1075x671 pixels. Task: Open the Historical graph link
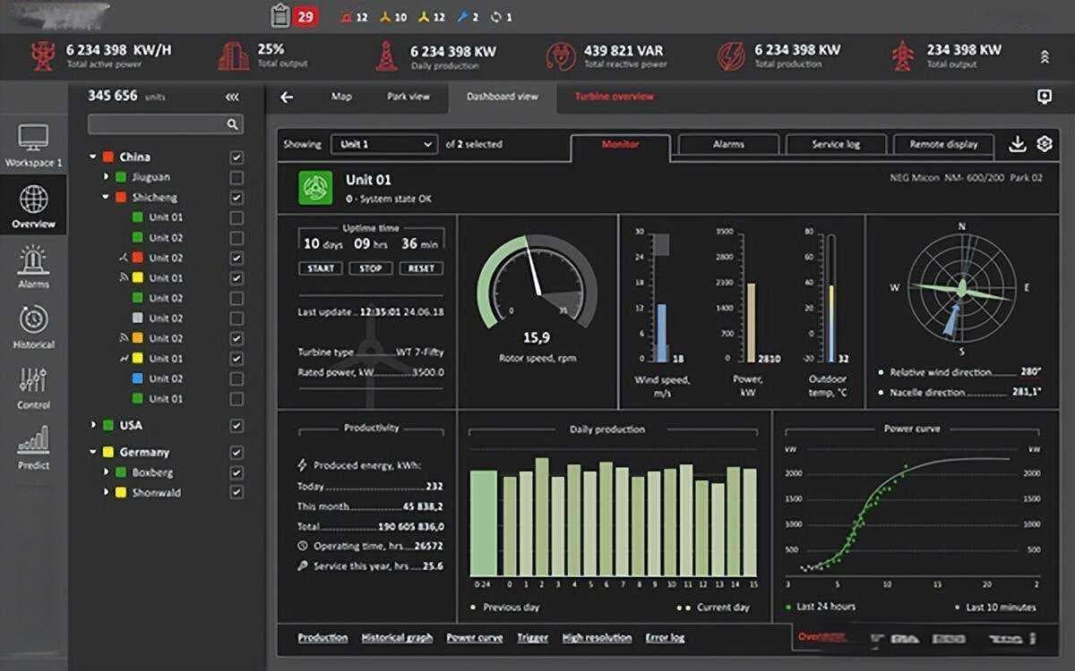(397, 638)
